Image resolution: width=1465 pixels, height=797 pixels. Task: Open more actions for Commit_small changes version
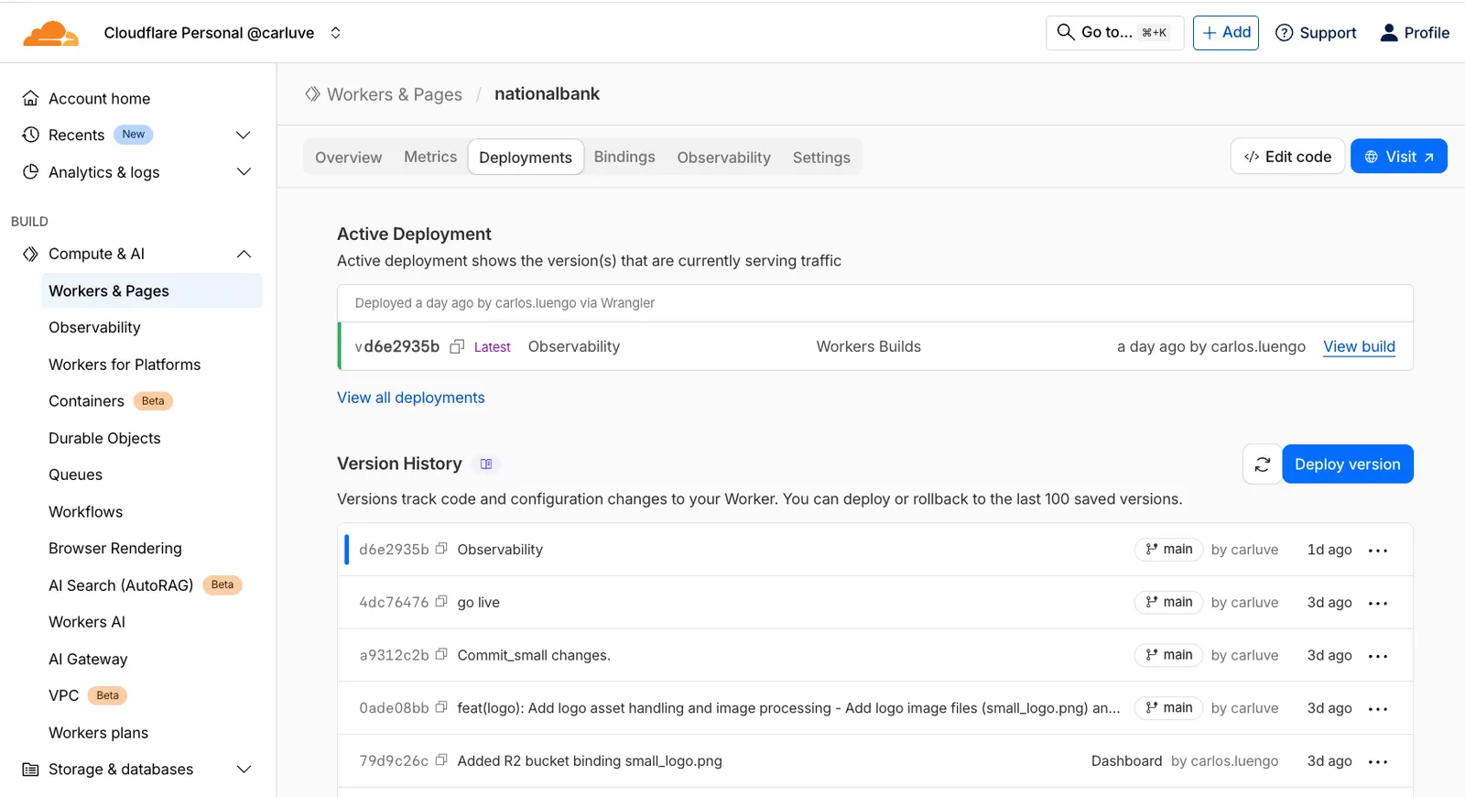pyautogui.click(x=1378, y=657)
